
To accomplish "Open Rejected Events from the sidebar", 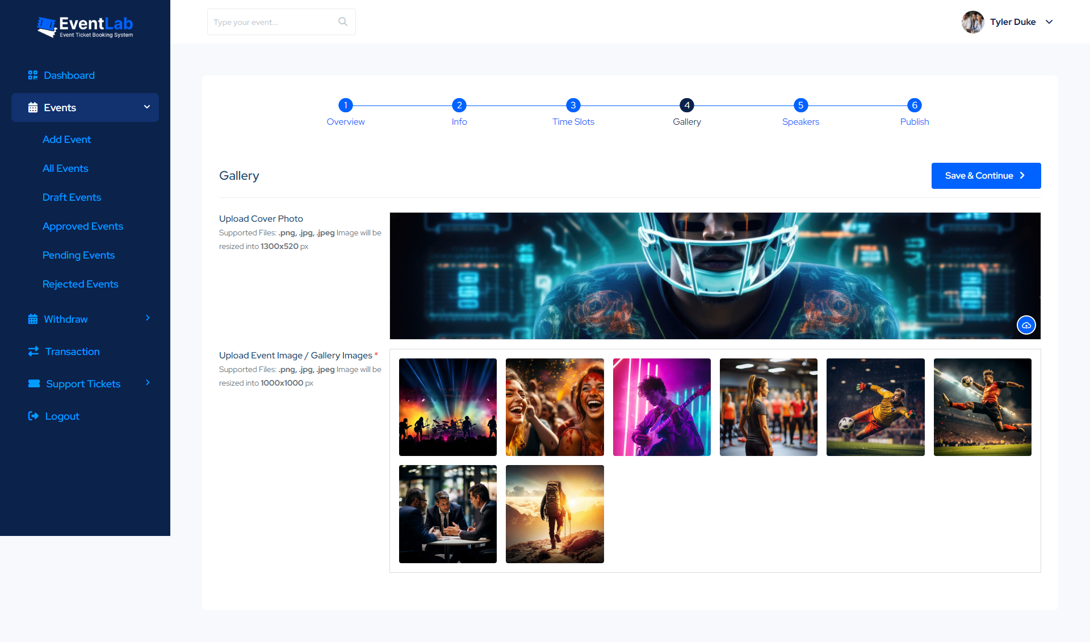I will coord(80,284).
